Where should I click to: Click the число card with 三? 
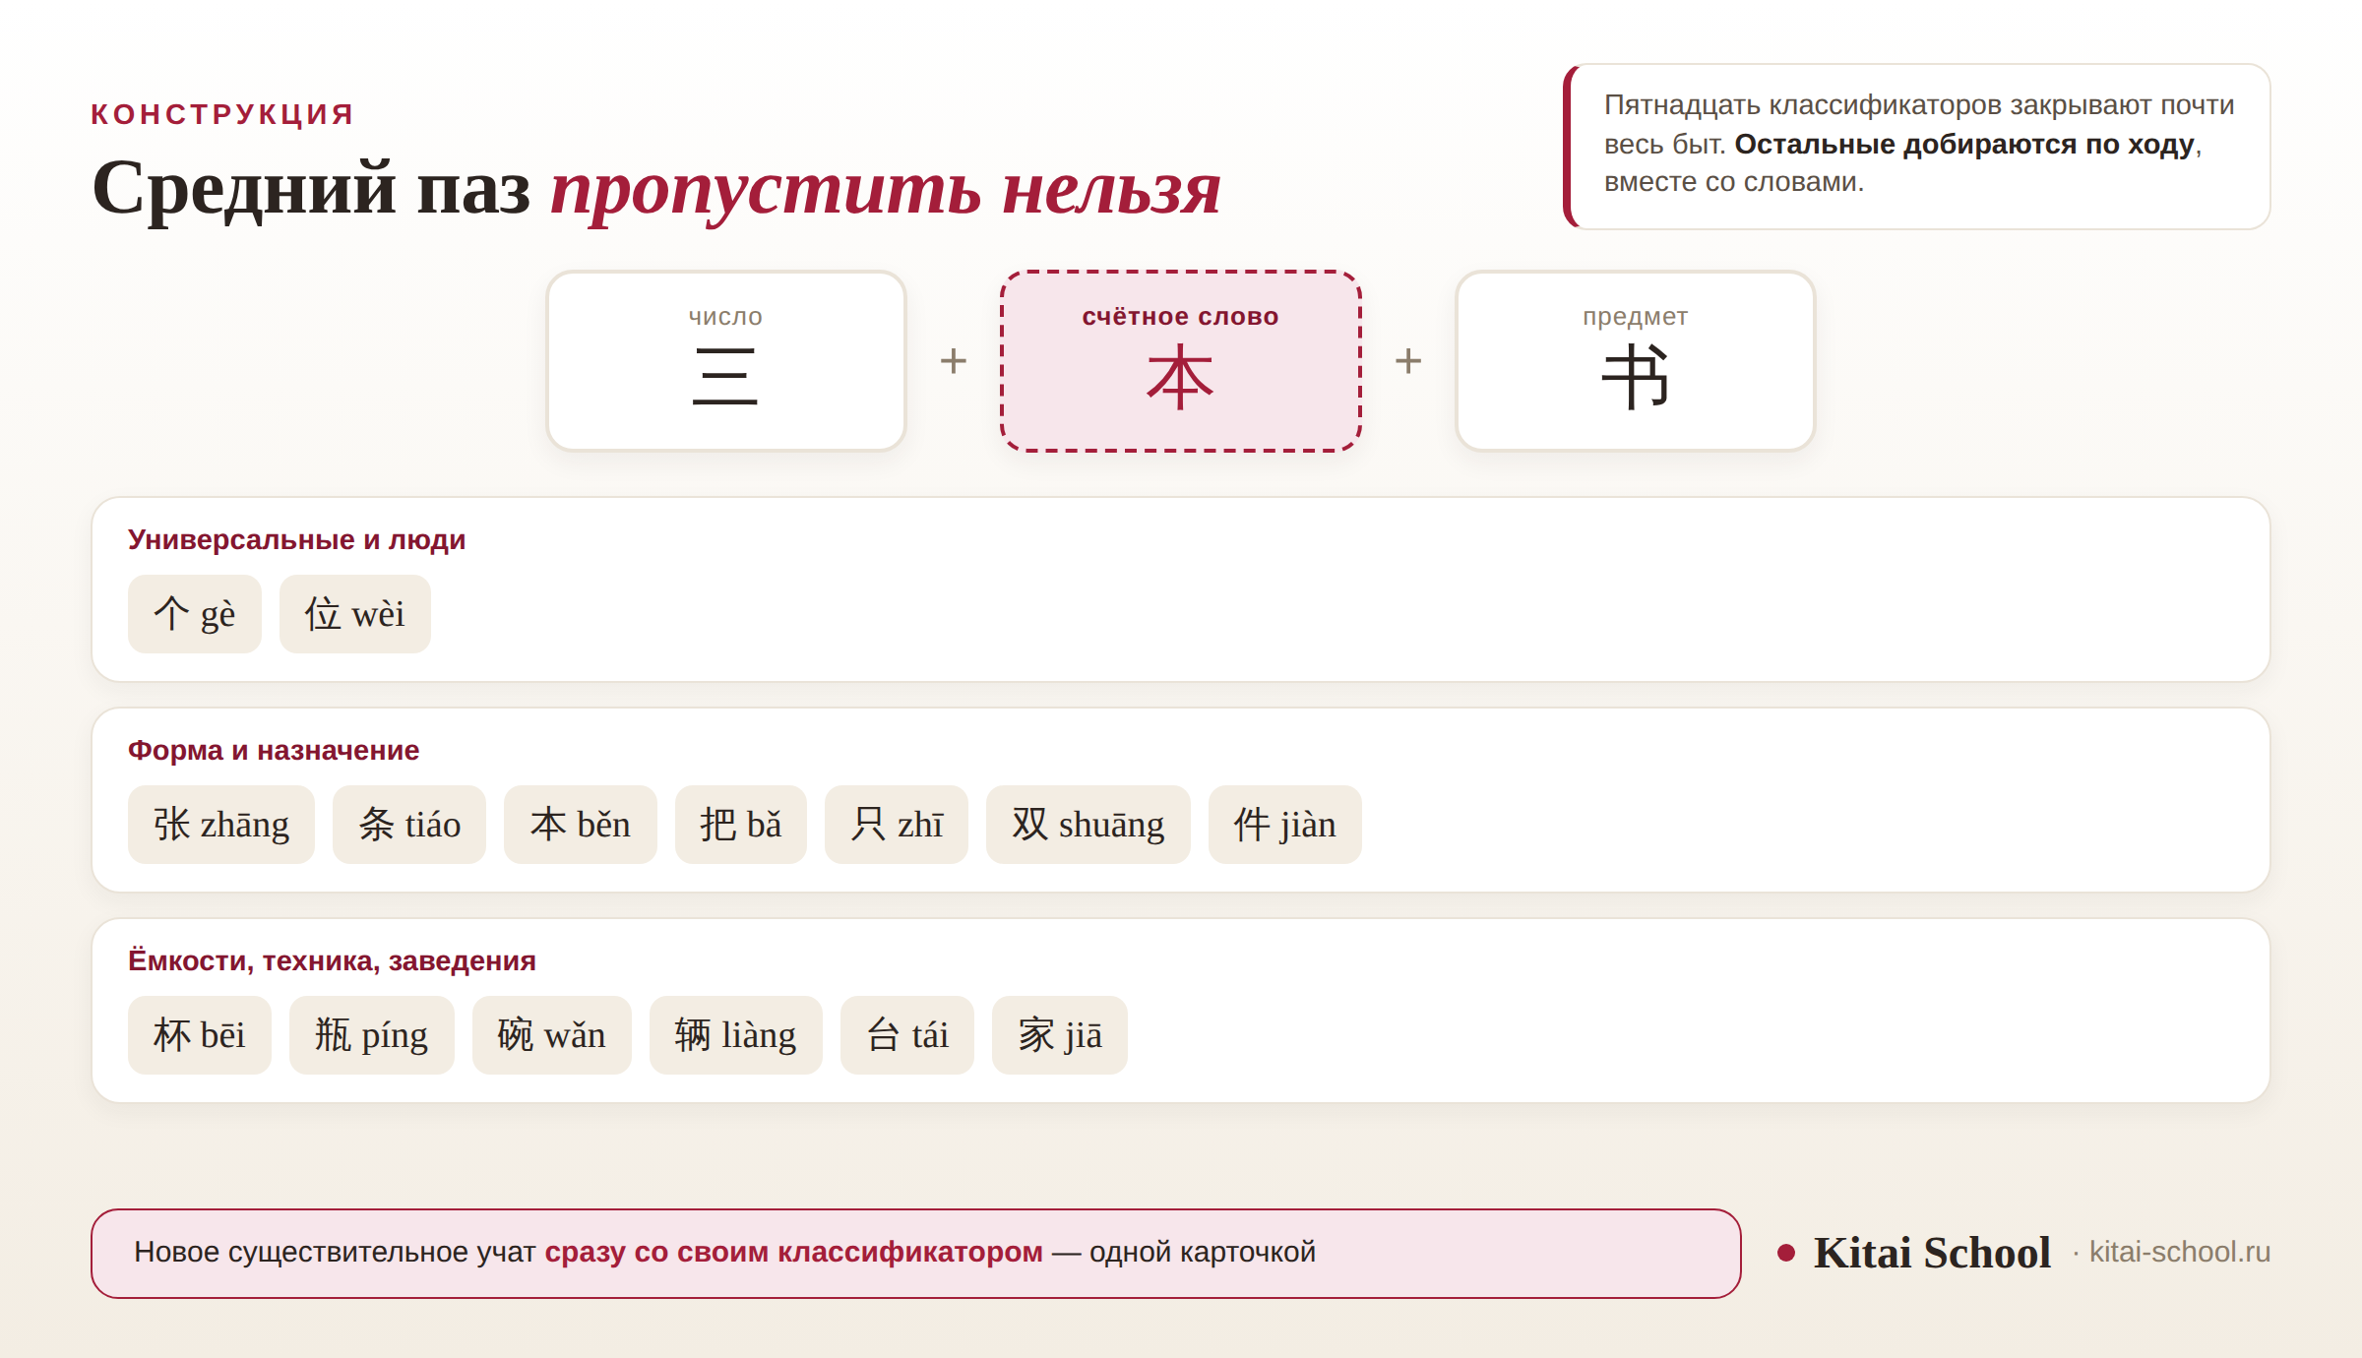(x=725, y=361)
